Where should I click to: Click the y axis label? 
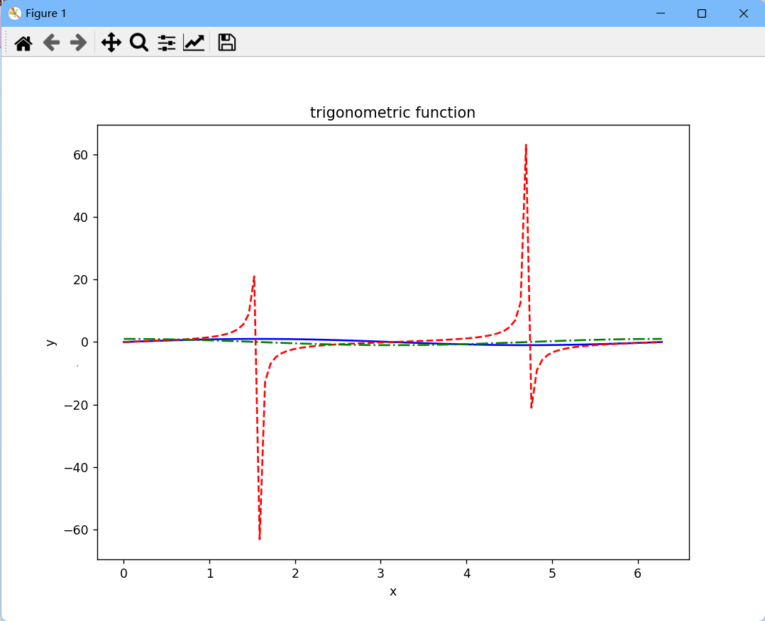tap(52, 343)
